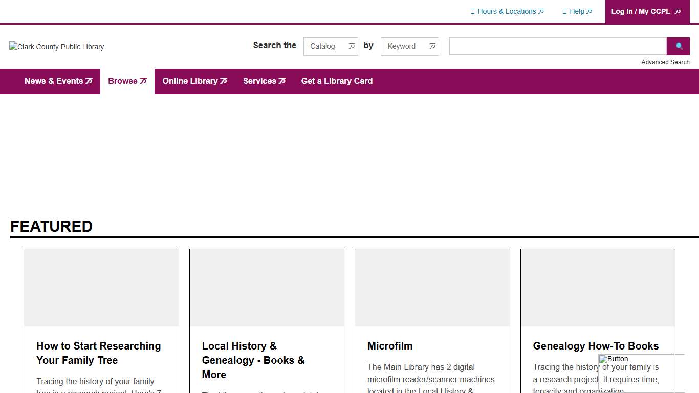
Task: Open Get a Library Card page
Action: coord(337,81)
